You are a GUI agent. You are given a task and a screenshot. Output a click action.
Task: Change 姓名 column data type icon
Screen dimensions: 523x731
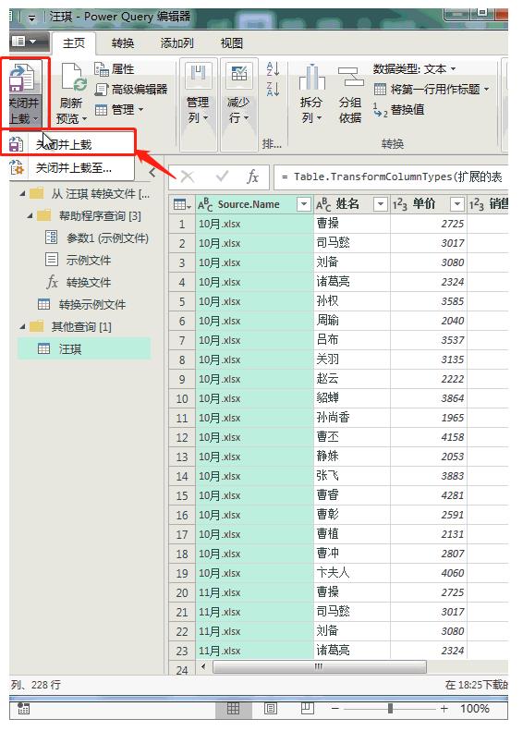[324, 204]
